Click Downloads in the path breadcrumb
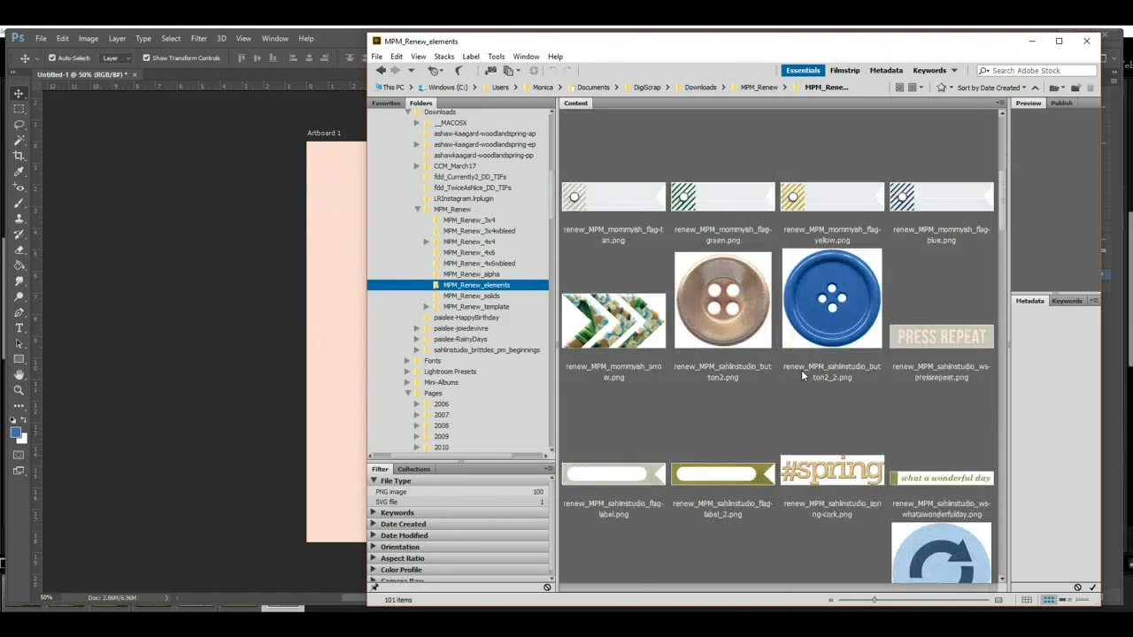This screenshot has width=1133, height=637. coord(700,88)
